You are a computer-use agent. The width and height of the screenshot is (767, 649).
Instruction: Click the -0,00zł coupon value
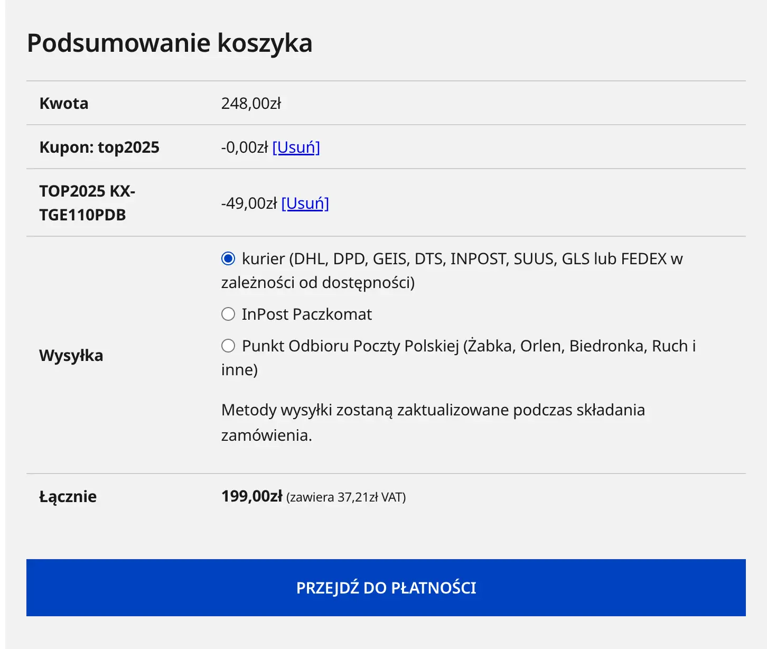(x=244, y=147)
